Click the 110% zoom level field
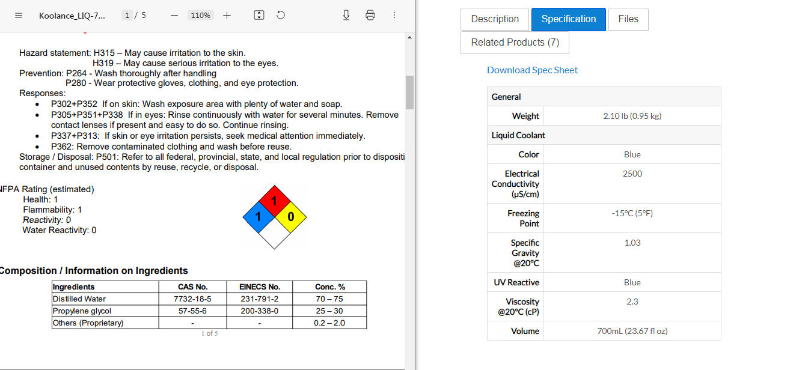 pos(201,16)
